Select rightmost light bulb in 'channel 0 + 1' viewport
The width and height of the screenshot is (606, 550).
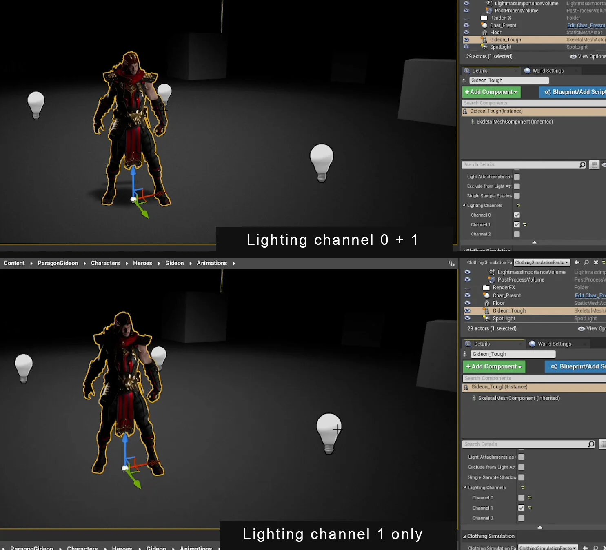(x=322, y=163)
